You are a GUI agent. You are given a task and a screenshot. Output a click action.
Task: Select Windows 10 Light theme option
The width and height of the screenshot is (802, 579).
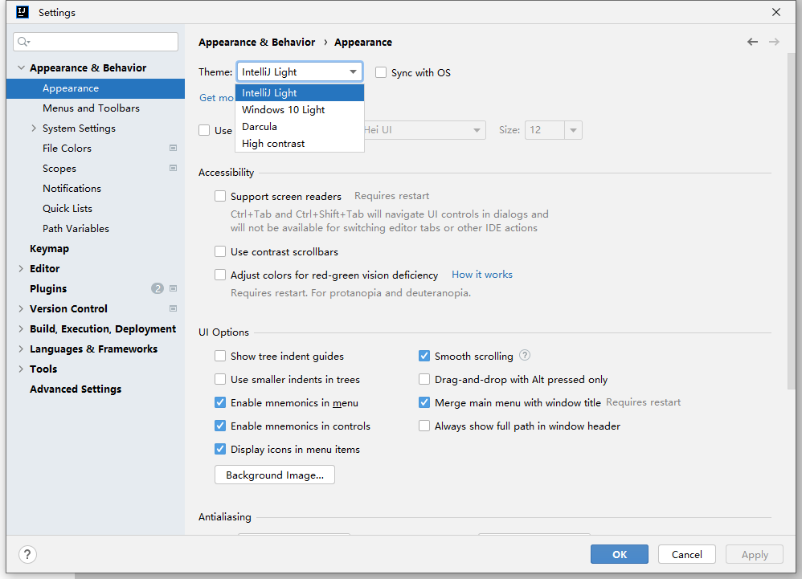coord(300,110)
